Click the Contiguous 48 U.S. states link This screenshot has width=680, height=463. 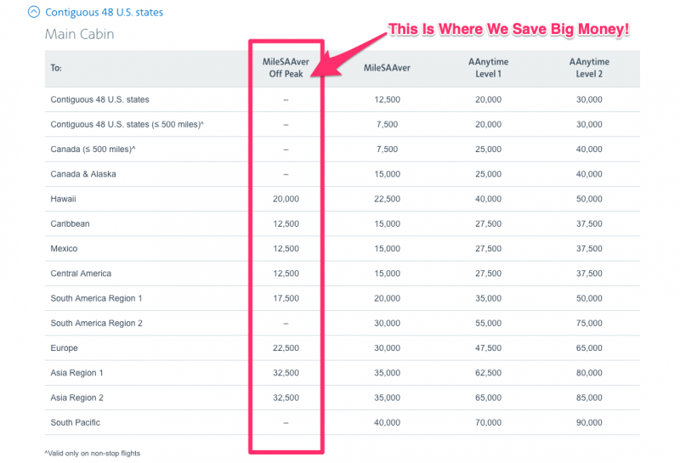click(x=104, y=13)
